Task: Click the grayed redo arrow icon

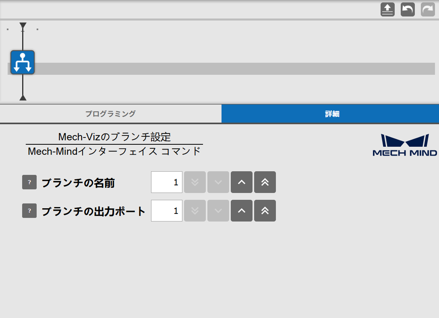Action: click(x=428, y=9)
